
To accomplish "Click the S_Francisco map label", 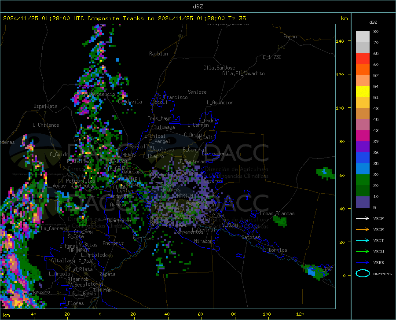I will coord(173,97).
